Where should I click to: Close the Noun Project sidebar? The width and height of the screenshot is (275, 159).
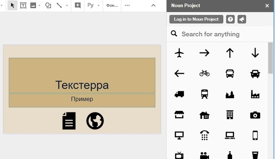pyautogui.click(x=267, y=6)
